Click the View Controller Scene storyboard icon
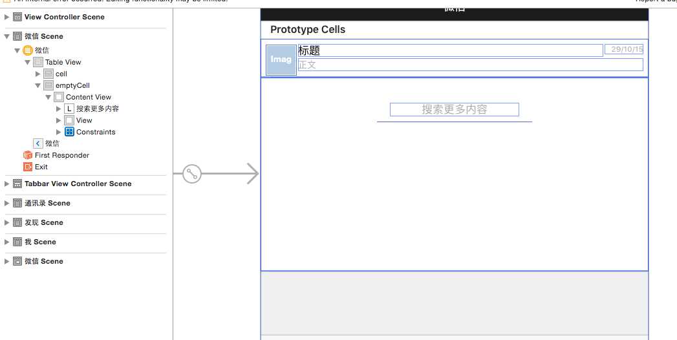The height and width of the screenshot is (340, 677). point(17,17)
